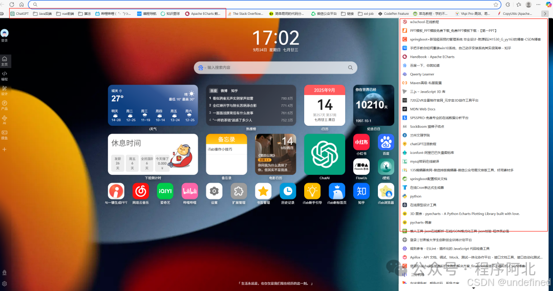Expand the Java后端 bookmark folder
The height and width of the screenshot is (291, 553).
pos(42,14)
